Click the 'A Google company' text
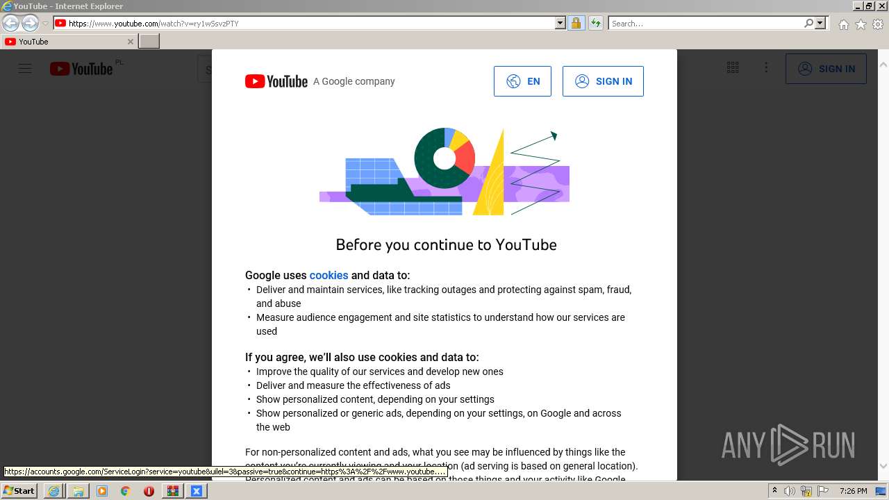Image resolution: width=889 pixels, height=500 pixels. 354,81
